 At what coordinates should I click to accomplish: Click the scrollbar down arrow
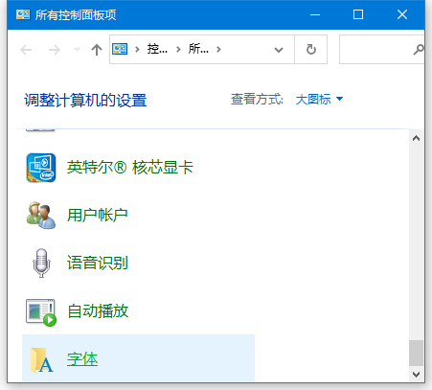click(416, 374)
